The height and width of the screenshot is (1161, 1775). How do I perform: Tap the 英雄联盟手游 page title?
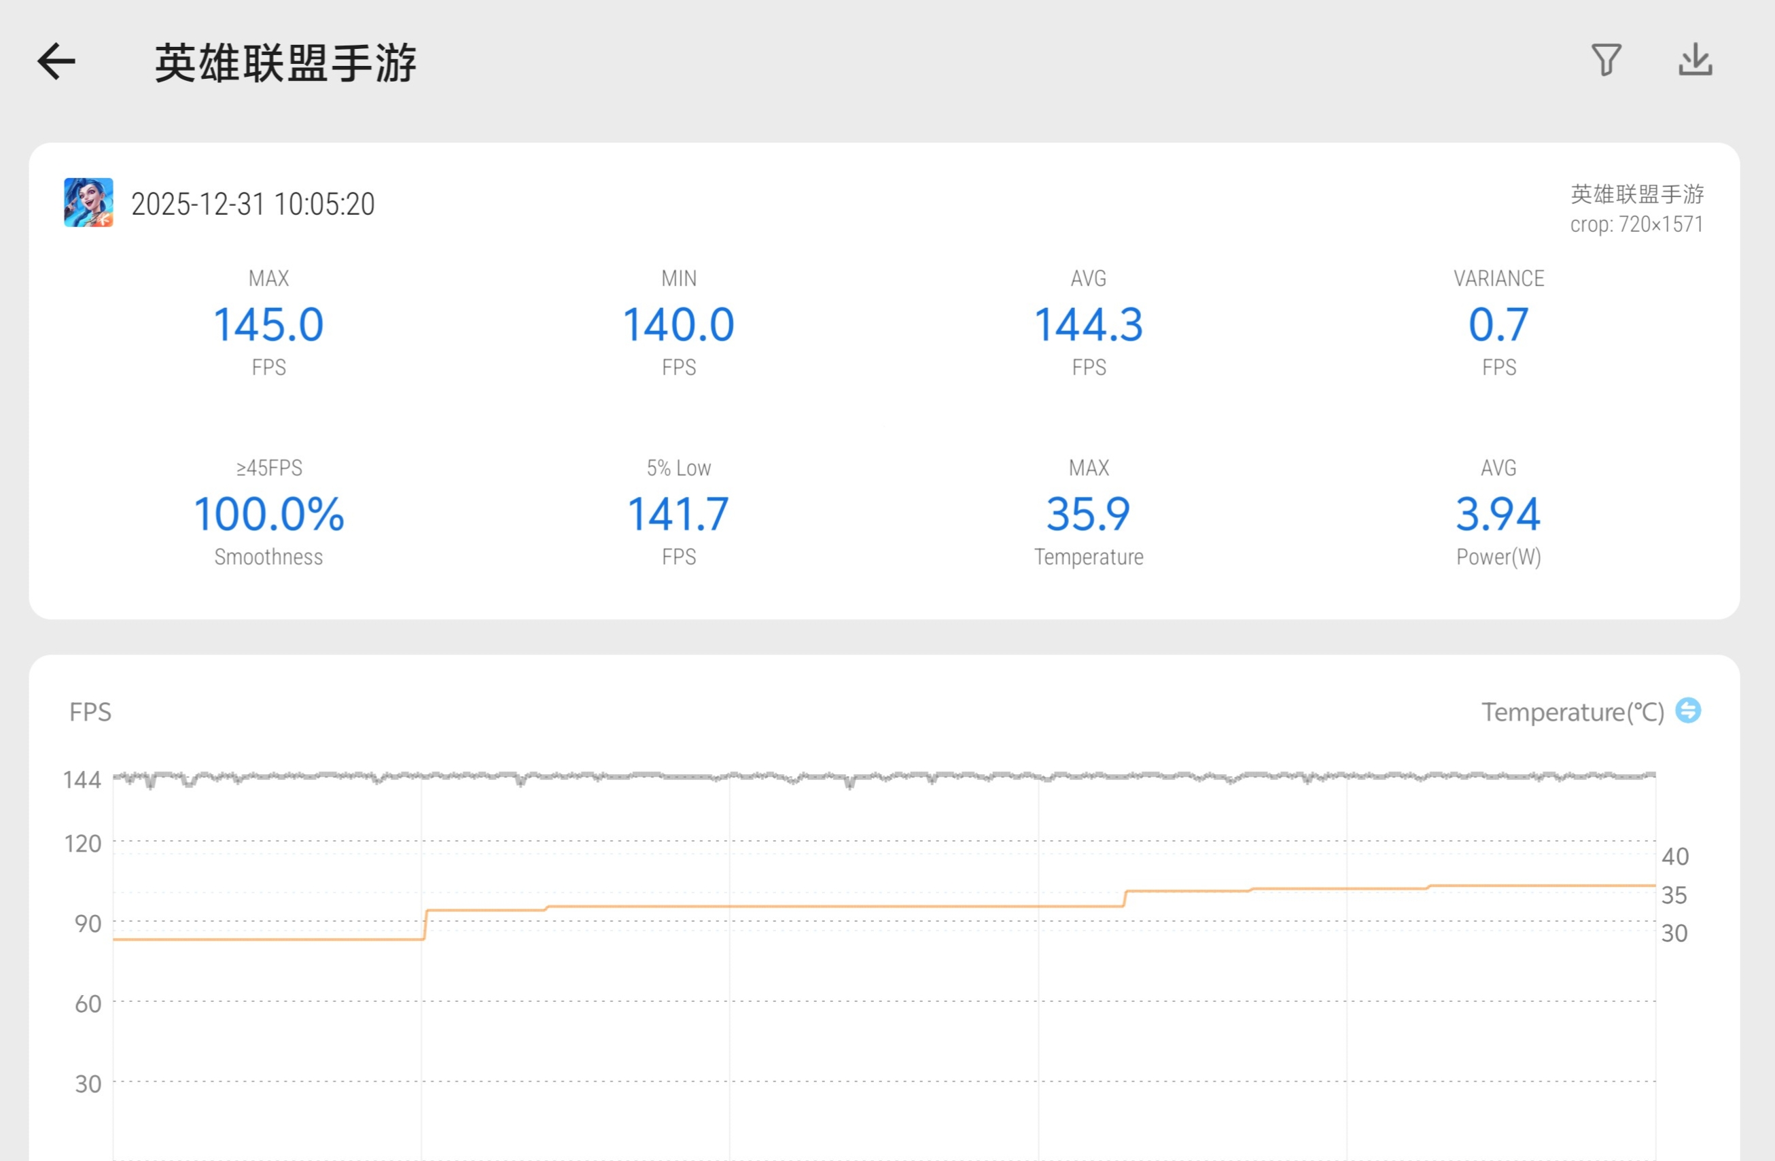click(285, 63)
